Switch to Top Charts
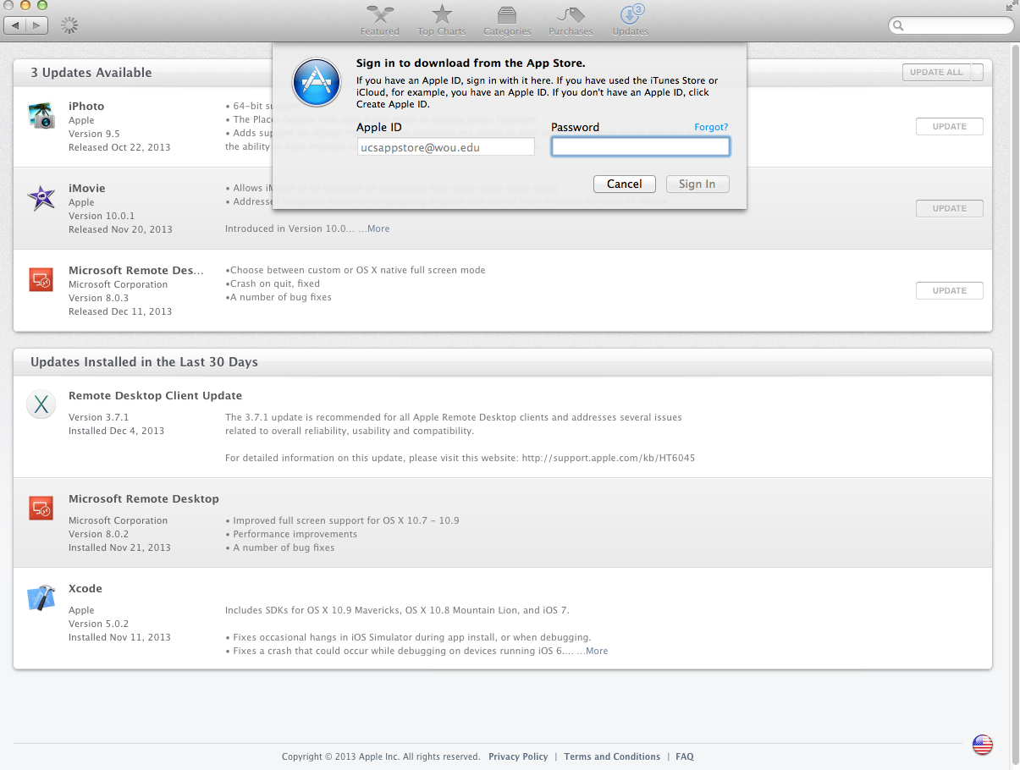 [441, 20]
